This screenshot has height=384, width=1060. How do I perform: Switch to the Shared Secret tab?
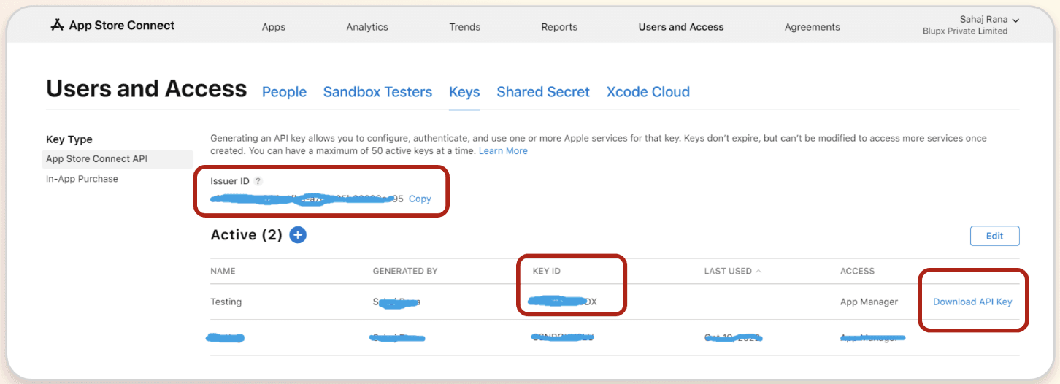point(543,92)
